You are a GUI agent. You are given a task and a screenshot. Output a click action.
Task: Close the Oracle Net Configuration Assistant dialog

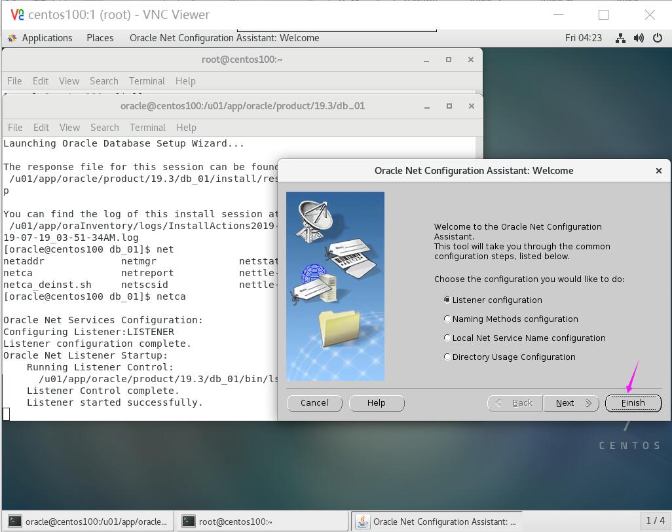coord(659,171)
